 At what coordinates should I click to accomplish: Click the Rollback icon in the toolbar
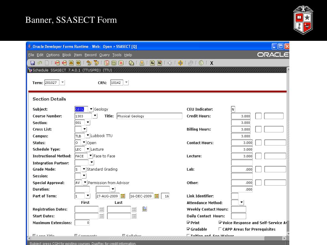coord(40,63)
